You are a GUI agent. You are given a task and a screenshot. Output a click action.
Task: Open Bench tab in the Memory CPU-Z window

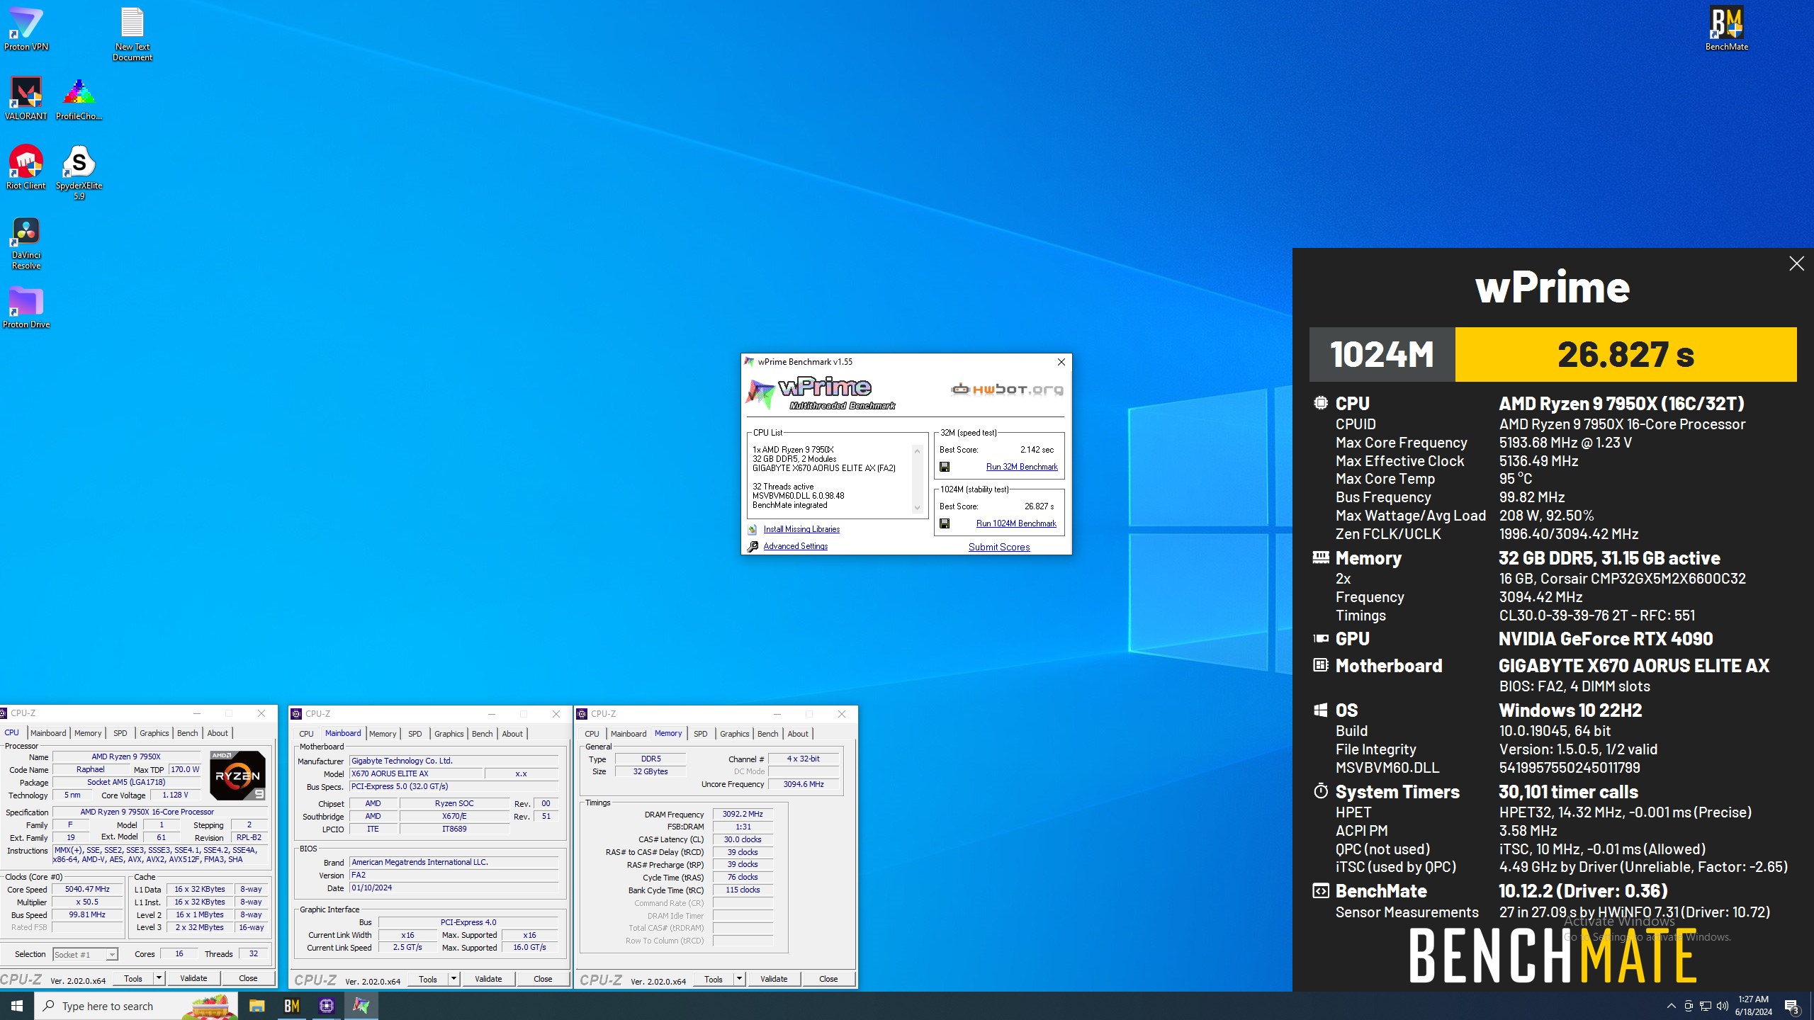(768, 734)
